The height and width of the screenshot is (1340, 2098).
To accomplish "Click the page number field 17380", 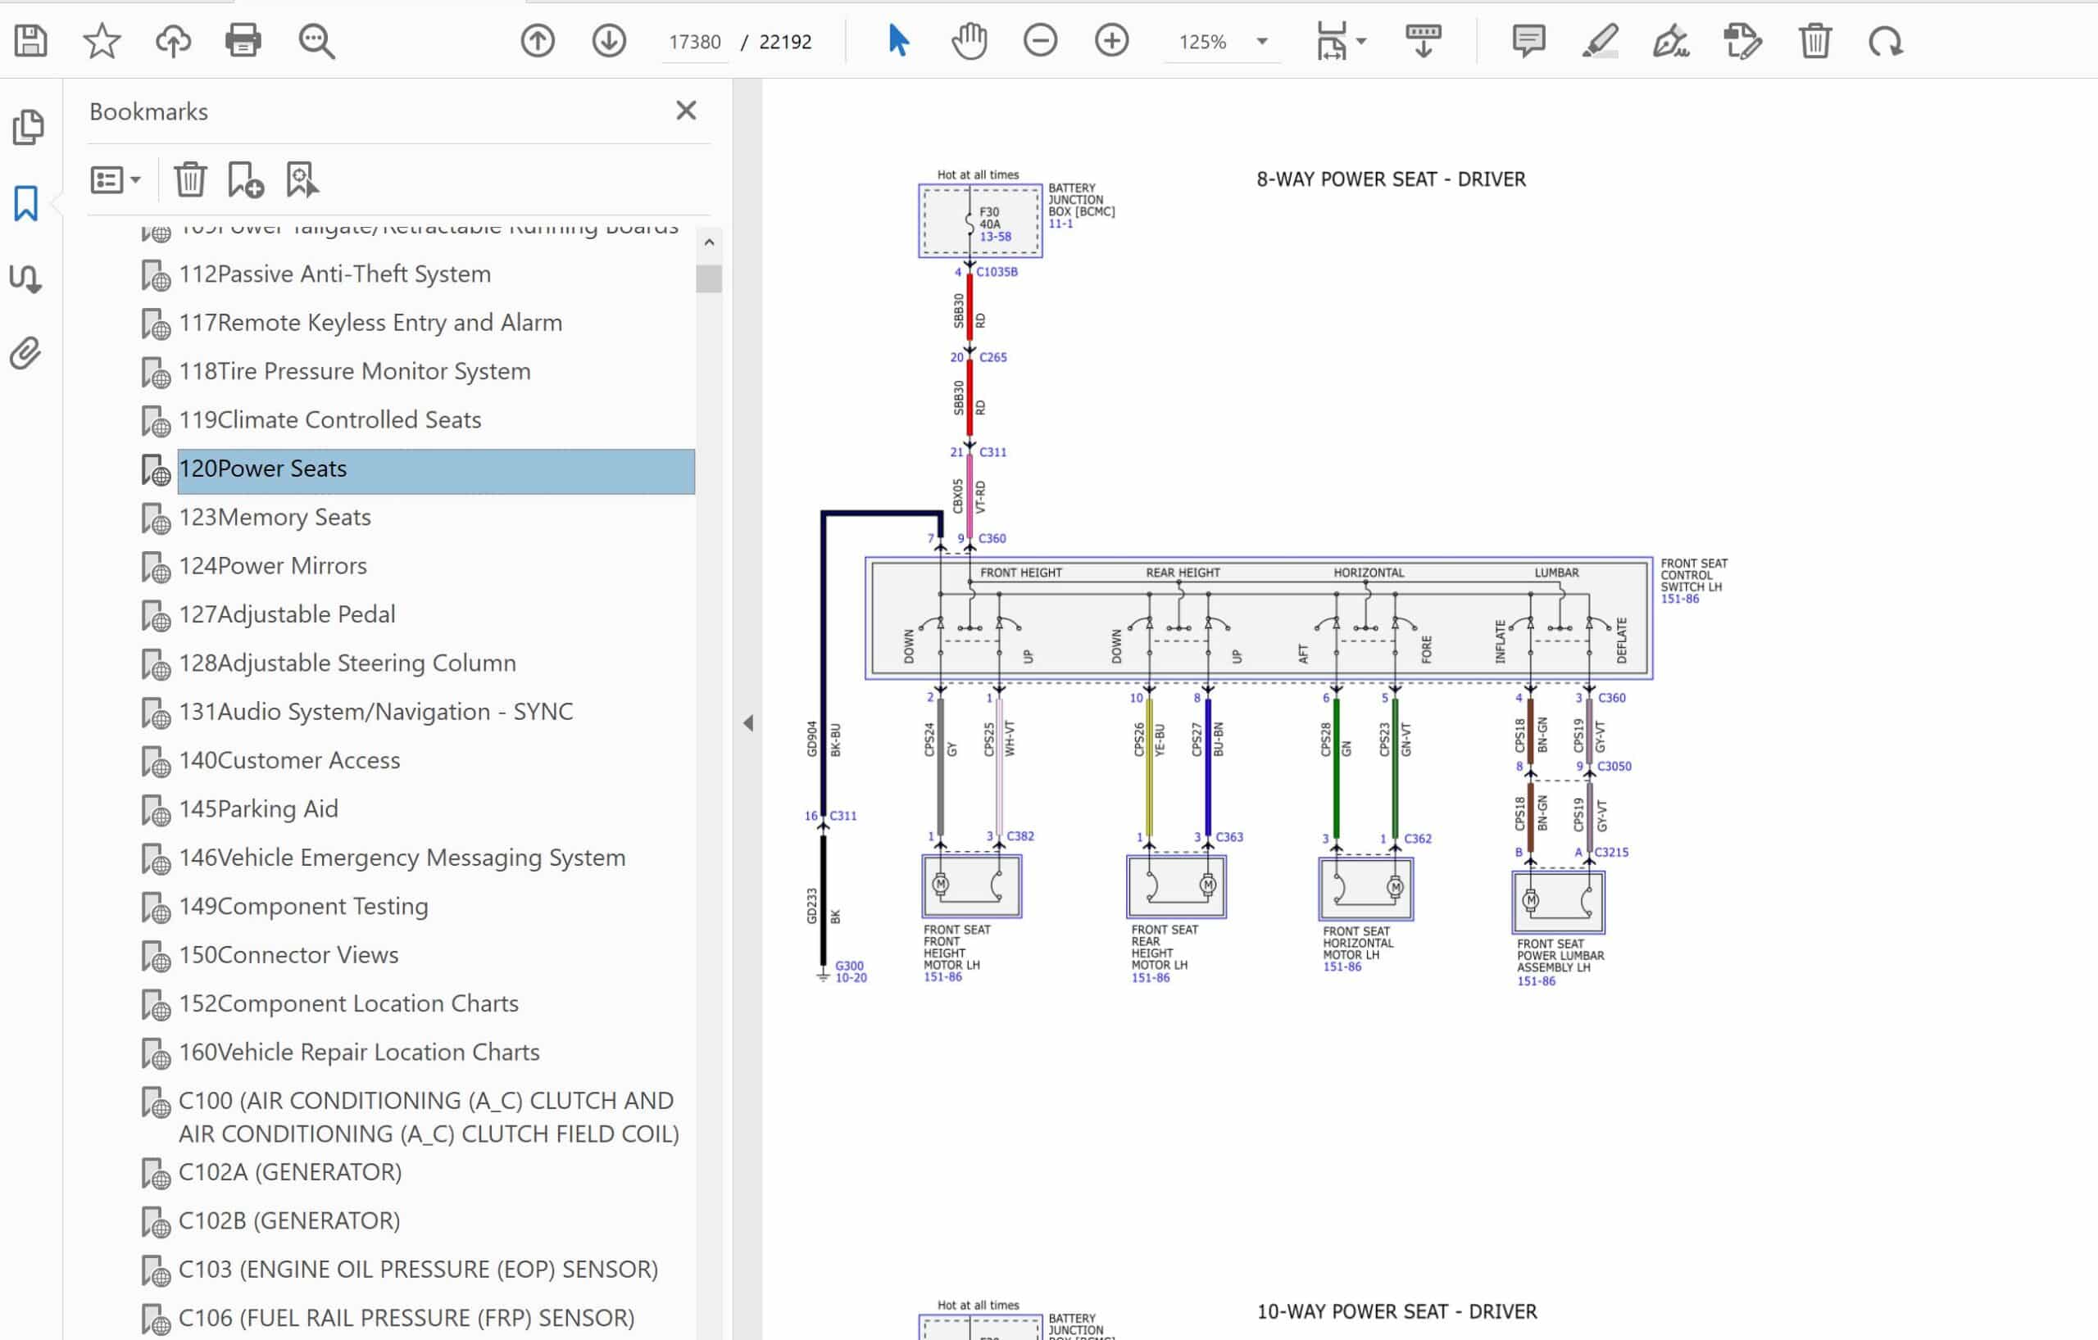I will point(694,42).
